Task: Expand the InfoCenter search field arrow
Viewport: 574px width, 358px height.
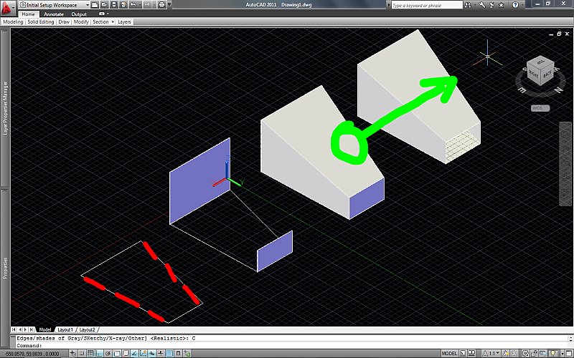Action: (x=388, y=5)
